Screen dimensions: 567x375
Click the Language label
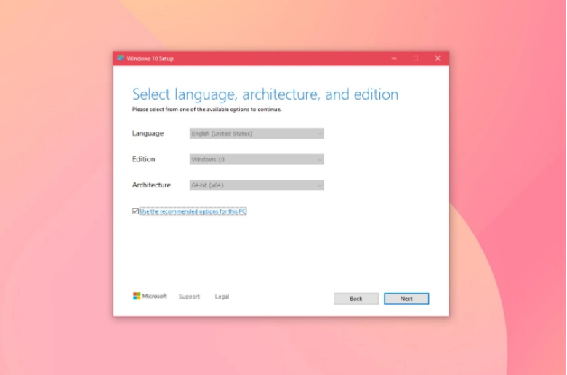[x=148, y=134]
